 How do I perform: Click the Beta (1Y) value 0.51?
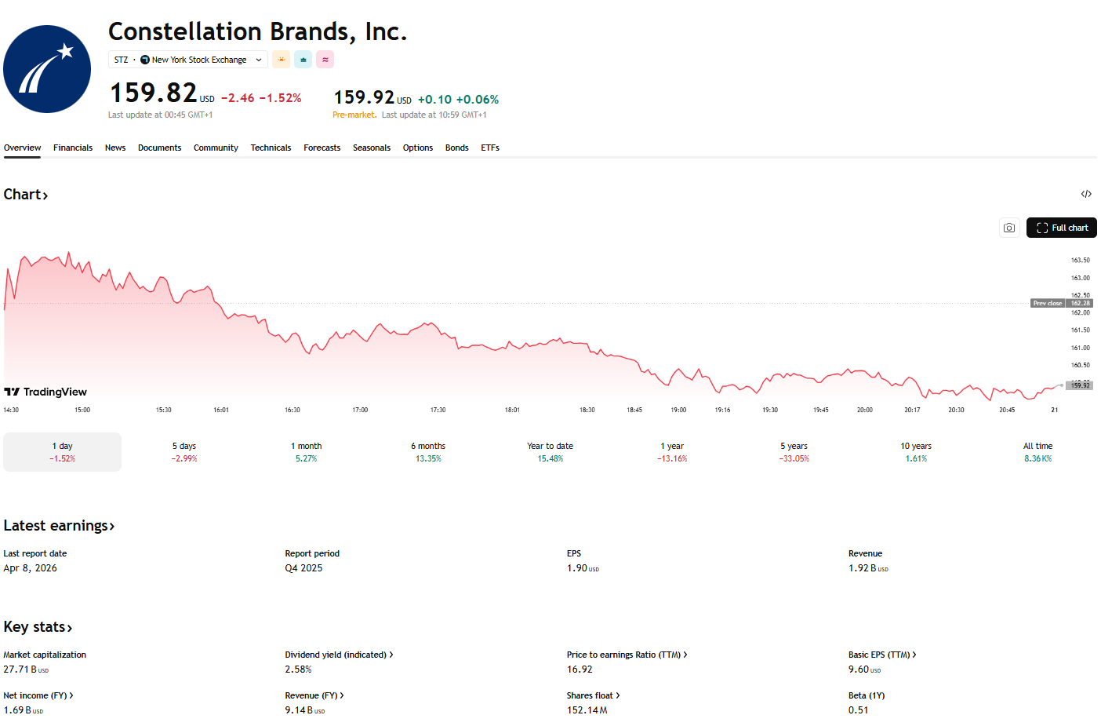click(x=858, y=710)
